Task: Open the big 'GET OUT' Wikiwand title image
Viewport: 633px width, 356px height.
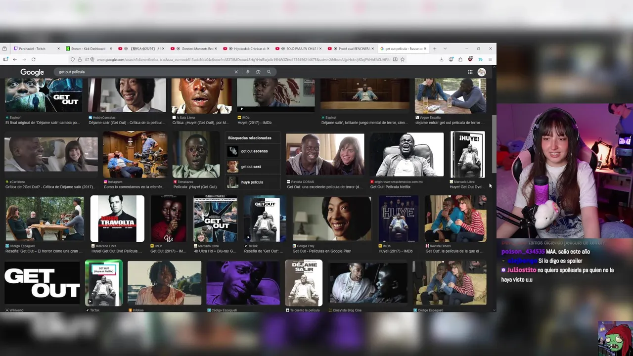Action: tap(42, 282)
